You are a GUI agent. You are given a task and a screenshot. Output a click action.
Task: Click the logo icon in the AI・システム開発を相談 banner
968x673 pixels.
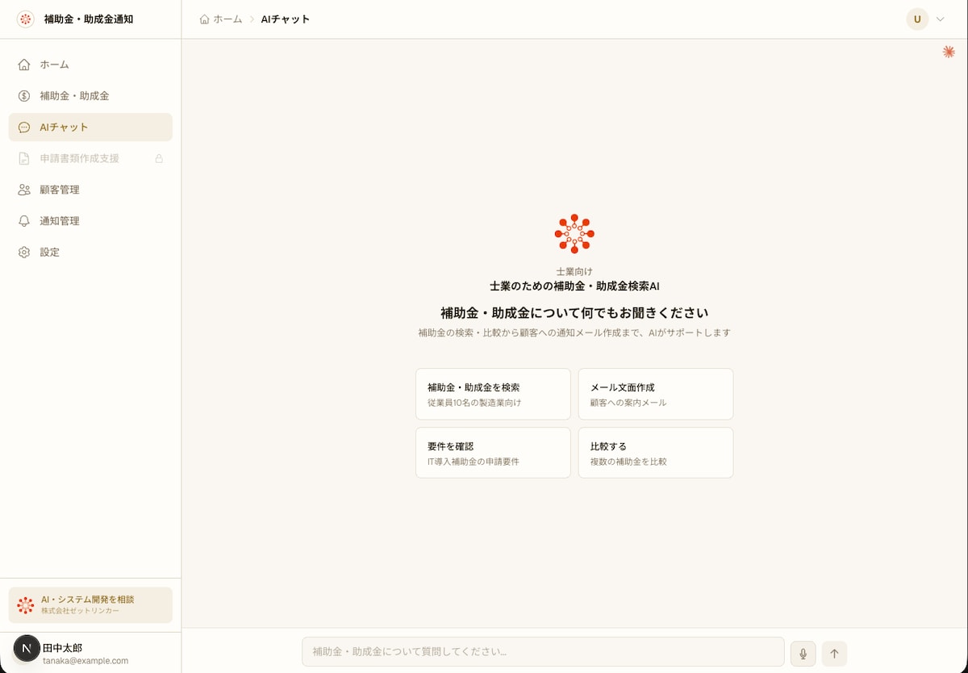coord(26,605)
